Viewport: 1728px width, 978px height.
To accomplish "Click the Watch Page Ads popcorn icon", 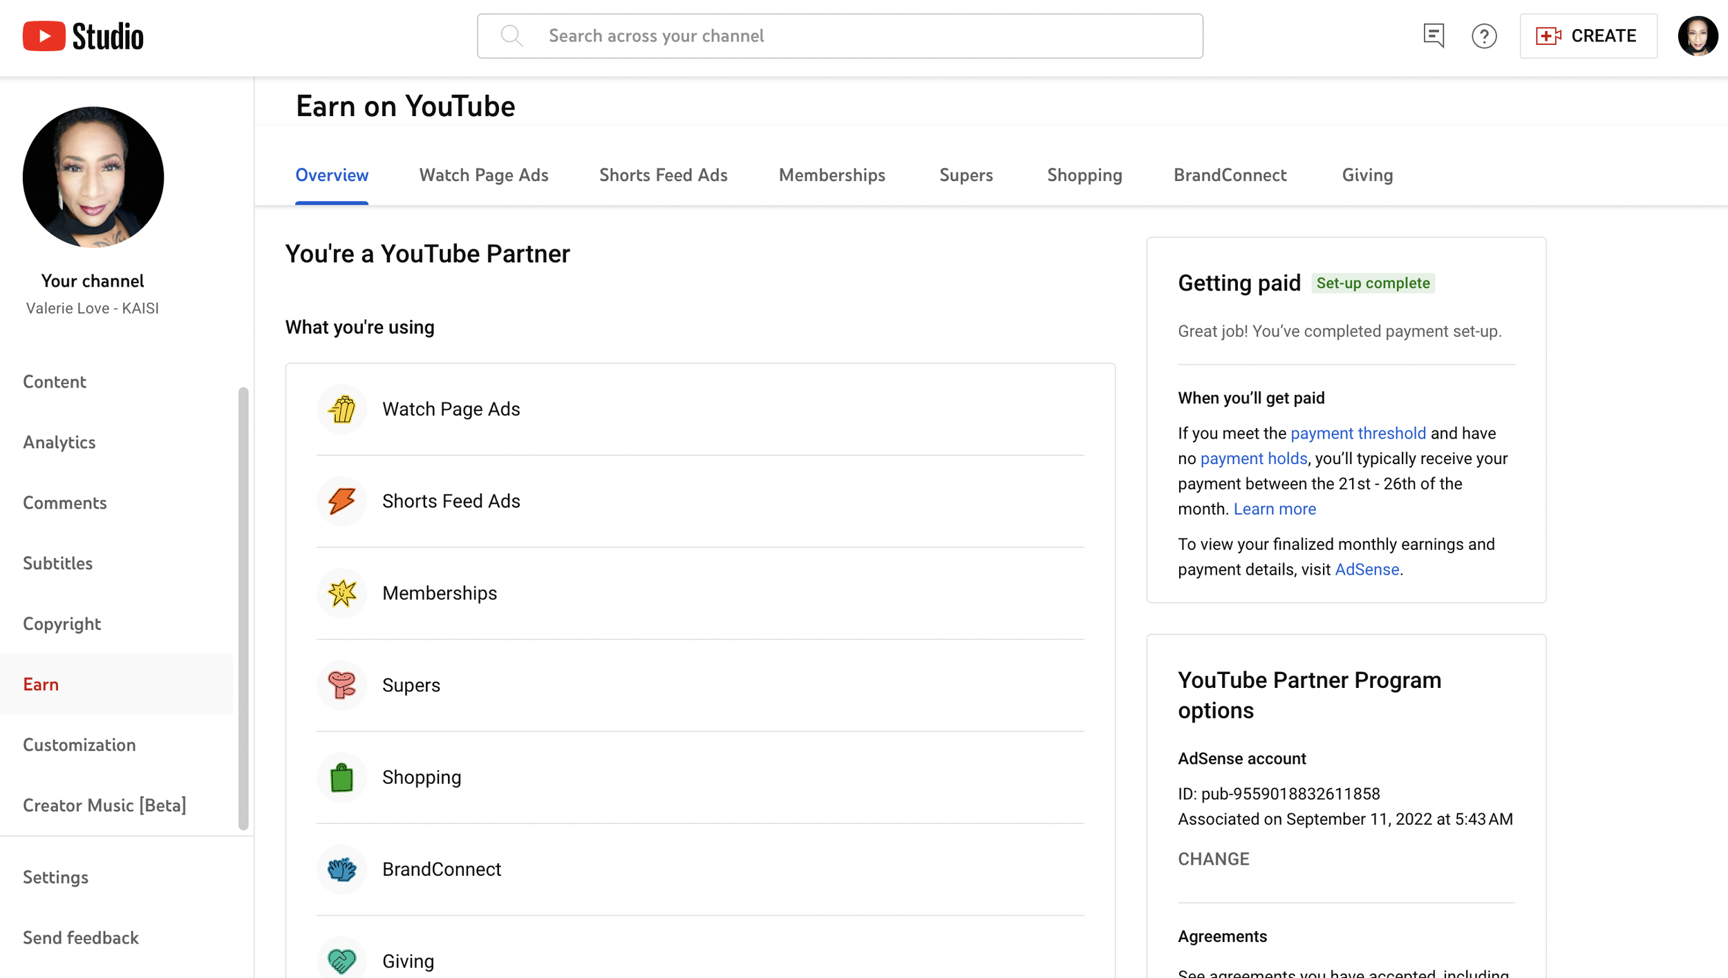I will coord(341,409).
